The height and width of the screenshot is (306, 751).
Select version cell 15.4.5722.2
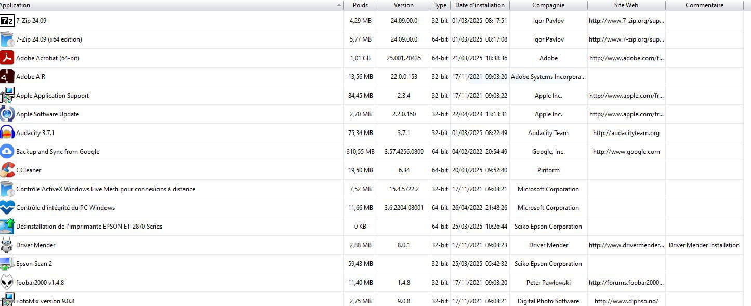pyautogui.click(x=404, y=189)
